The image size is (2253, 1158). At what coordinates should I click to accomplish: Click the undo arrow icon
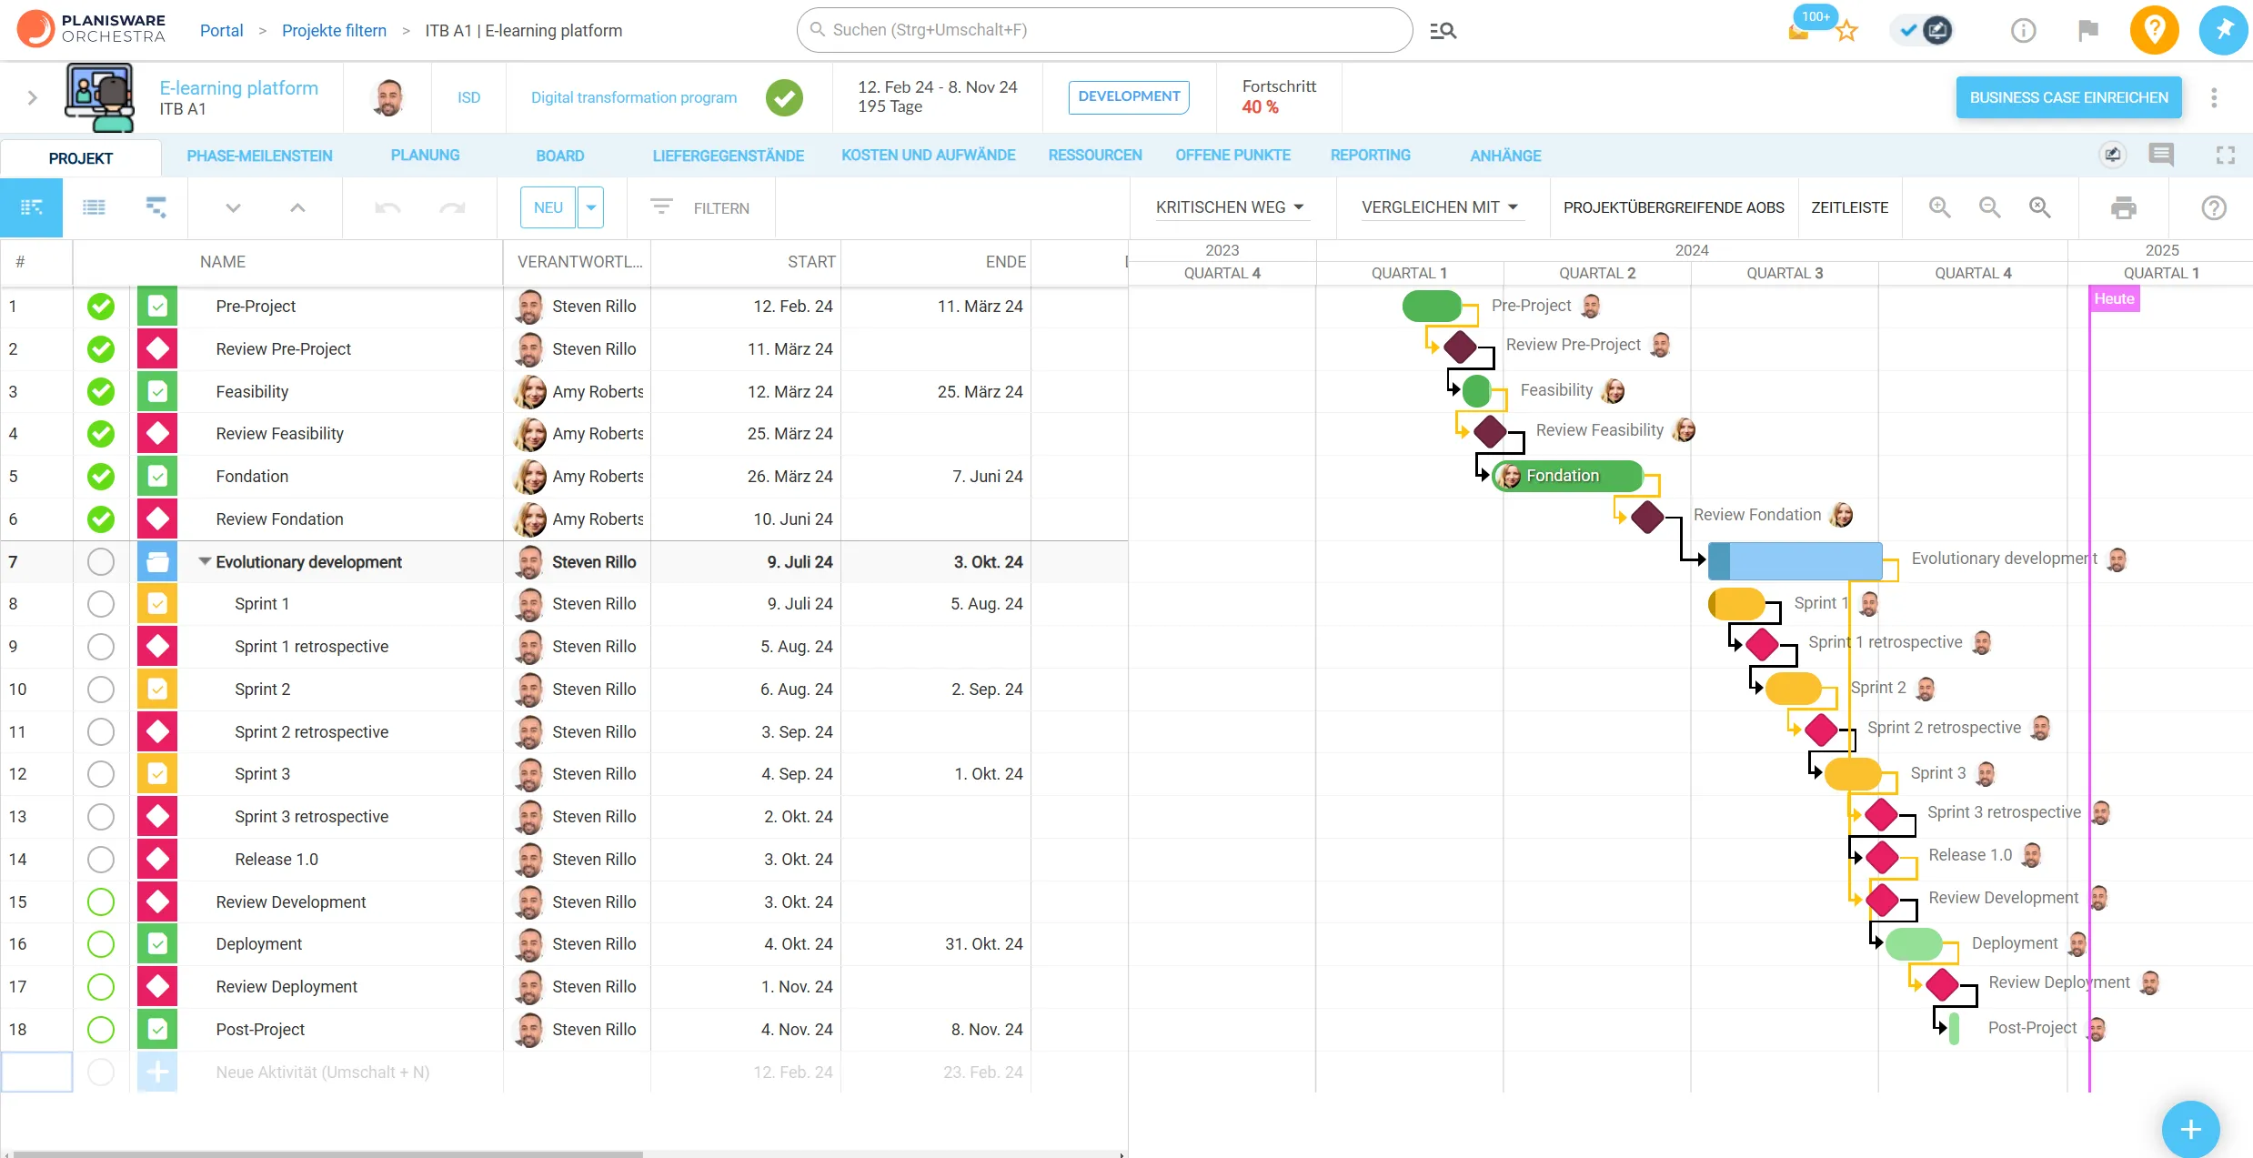[388, 206]
